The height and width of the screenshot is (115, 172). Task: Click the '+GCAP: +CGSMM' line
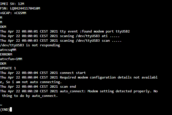click(13, 13)
